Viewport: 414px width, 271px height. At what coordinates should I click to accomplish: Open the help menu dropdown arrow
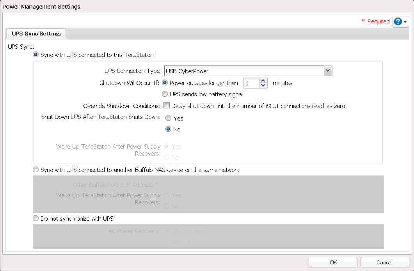[405, 22]
